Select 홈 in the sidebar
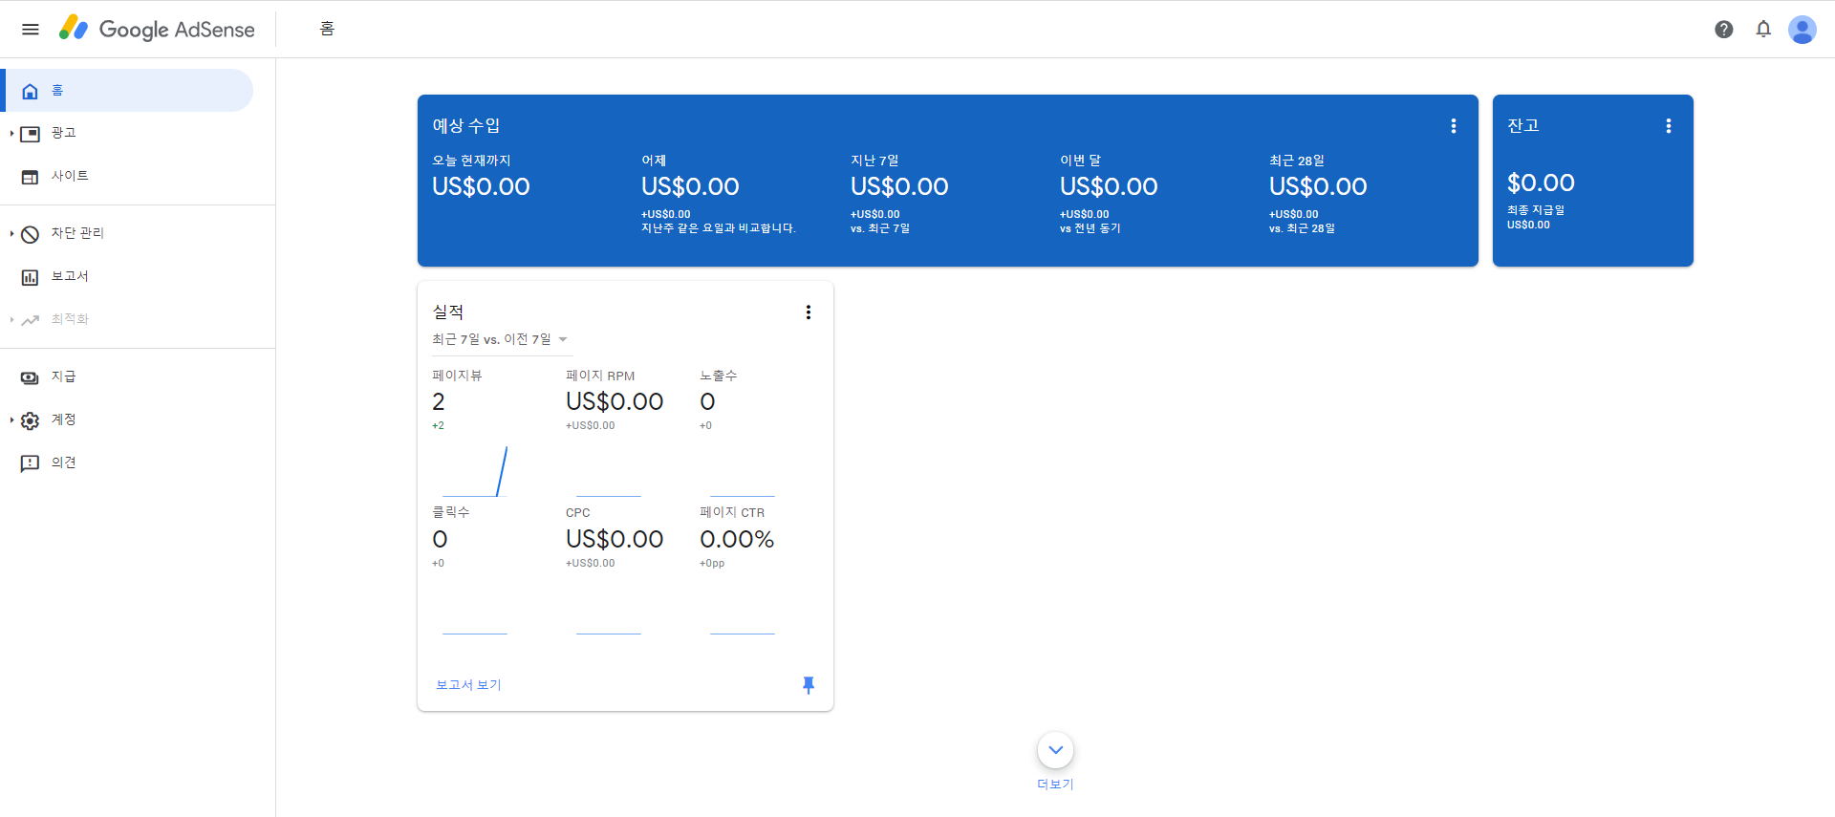The height and width of the screenshot is (817, 1835). pos(127,91)
